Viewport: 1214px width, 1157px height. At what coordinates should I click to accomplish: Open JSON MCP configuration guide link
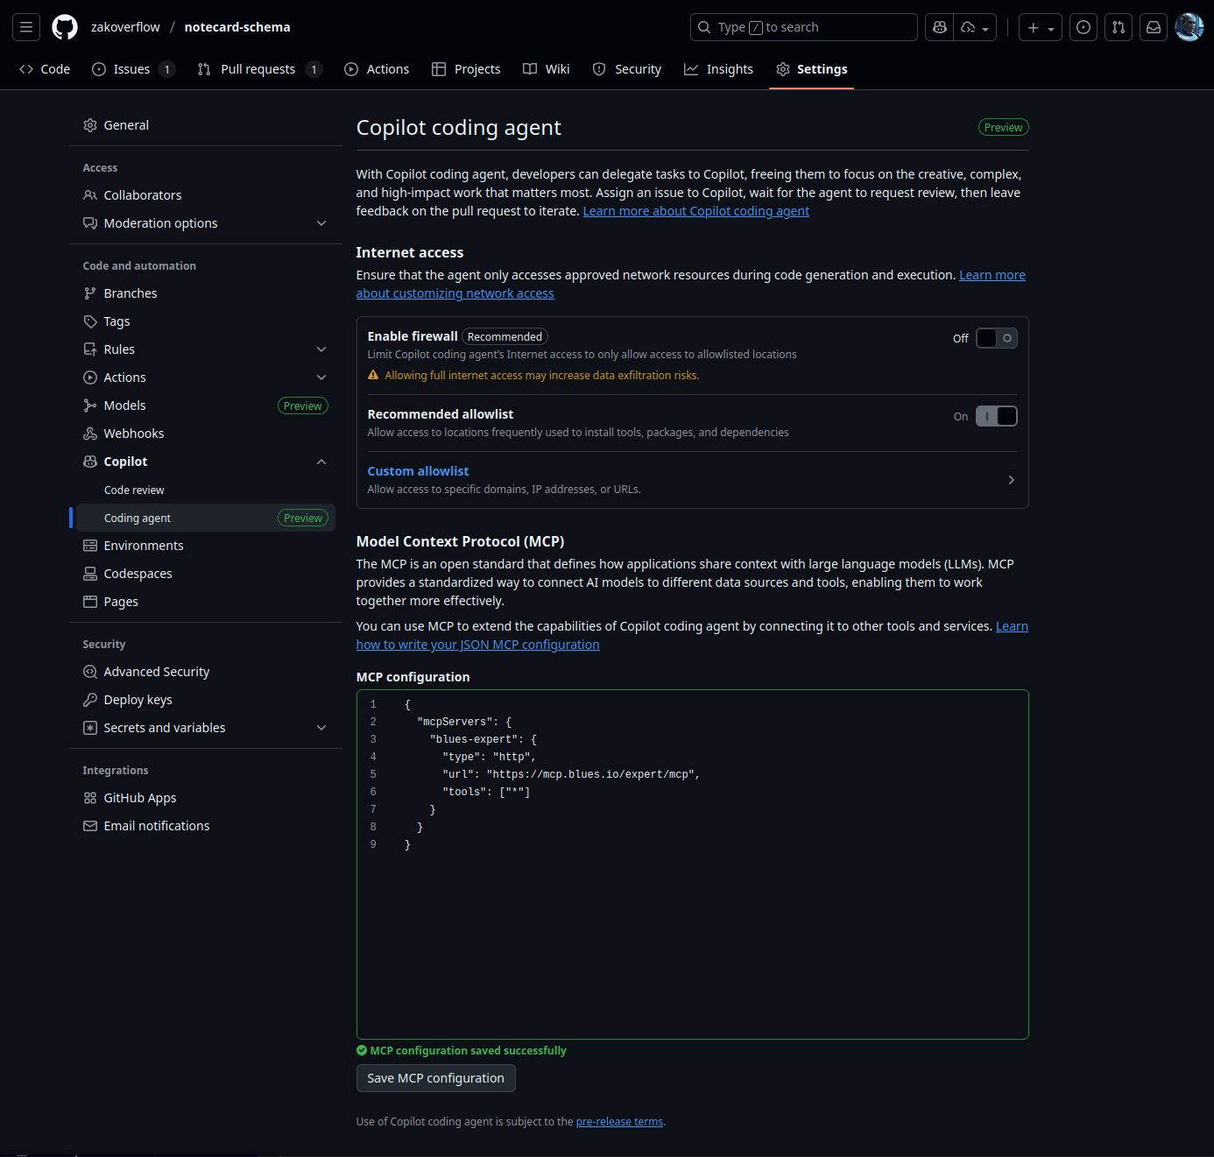478,645
